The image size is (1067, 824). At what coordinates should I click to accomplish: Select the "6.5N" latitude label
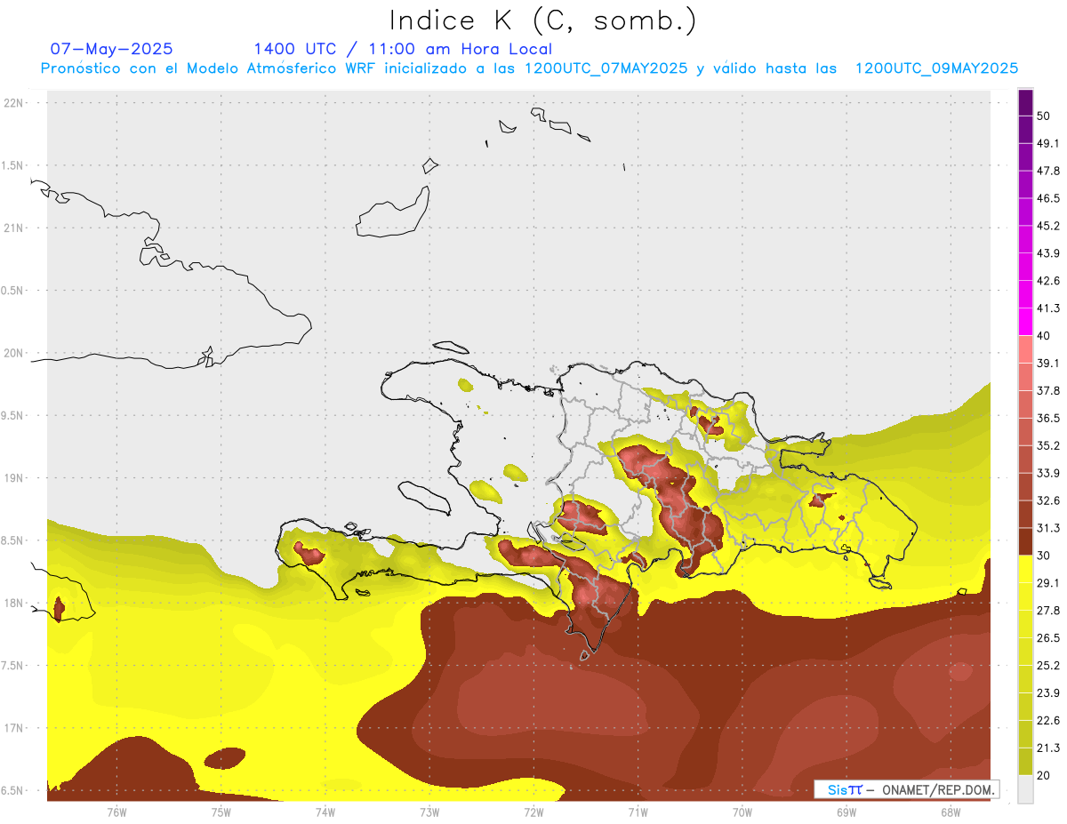(12, 791)
